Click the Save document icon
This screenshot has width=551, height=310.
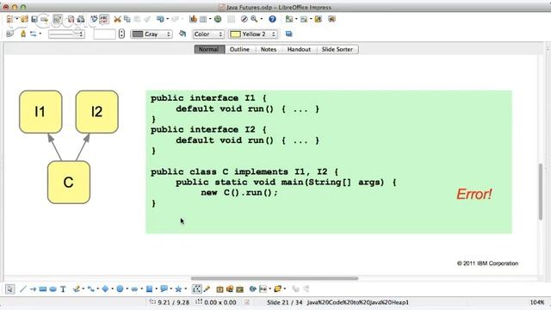pyautogui.click(x=34, y=19)
